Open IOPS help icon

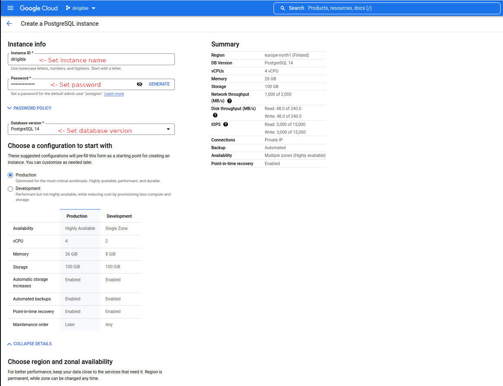coord(225,124)
